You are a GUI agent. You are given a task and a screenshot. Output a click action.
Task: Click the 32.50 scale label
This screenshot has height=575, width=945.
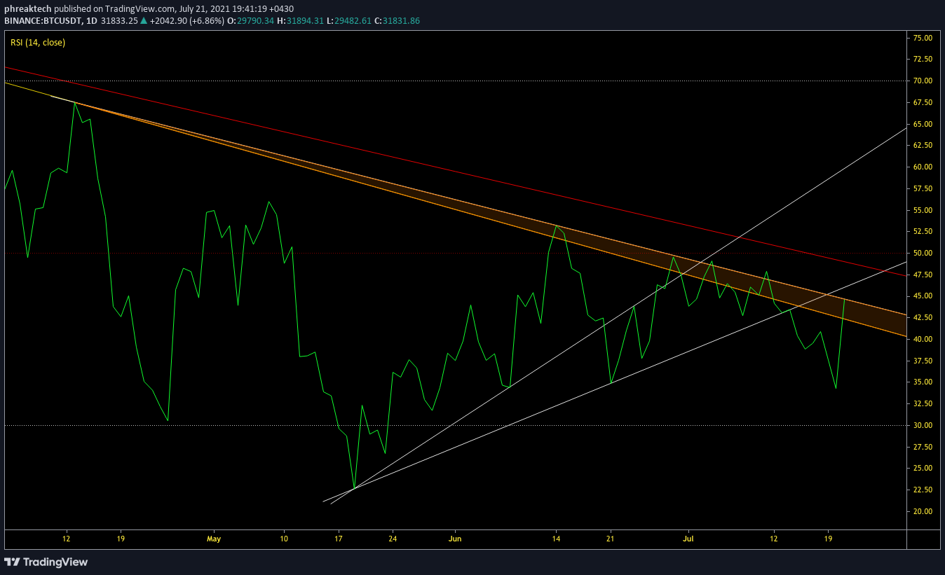[x=922, y=403]
